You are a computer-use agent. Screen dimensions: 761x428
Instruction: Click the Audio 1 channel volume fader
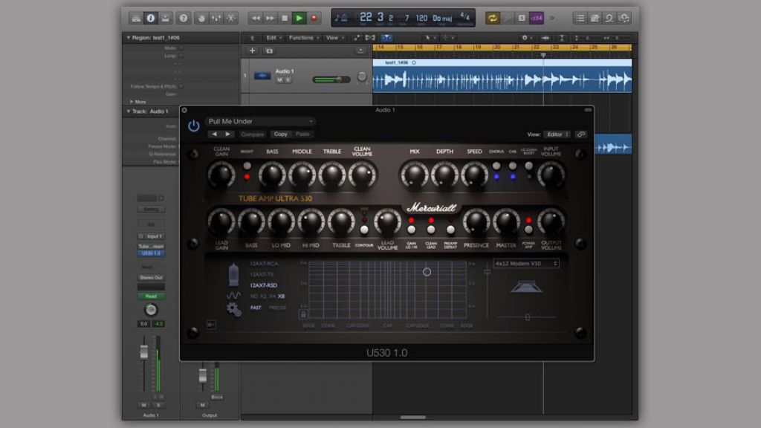[144, 351]
